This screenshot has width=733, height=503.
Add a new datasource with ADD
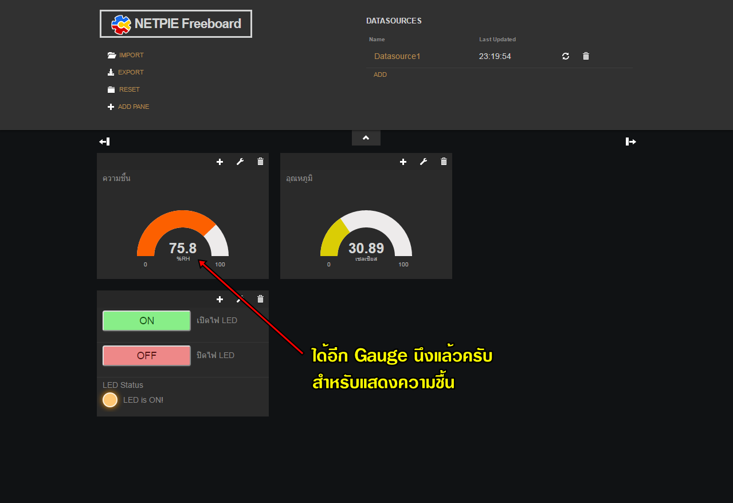pos(380,74)
